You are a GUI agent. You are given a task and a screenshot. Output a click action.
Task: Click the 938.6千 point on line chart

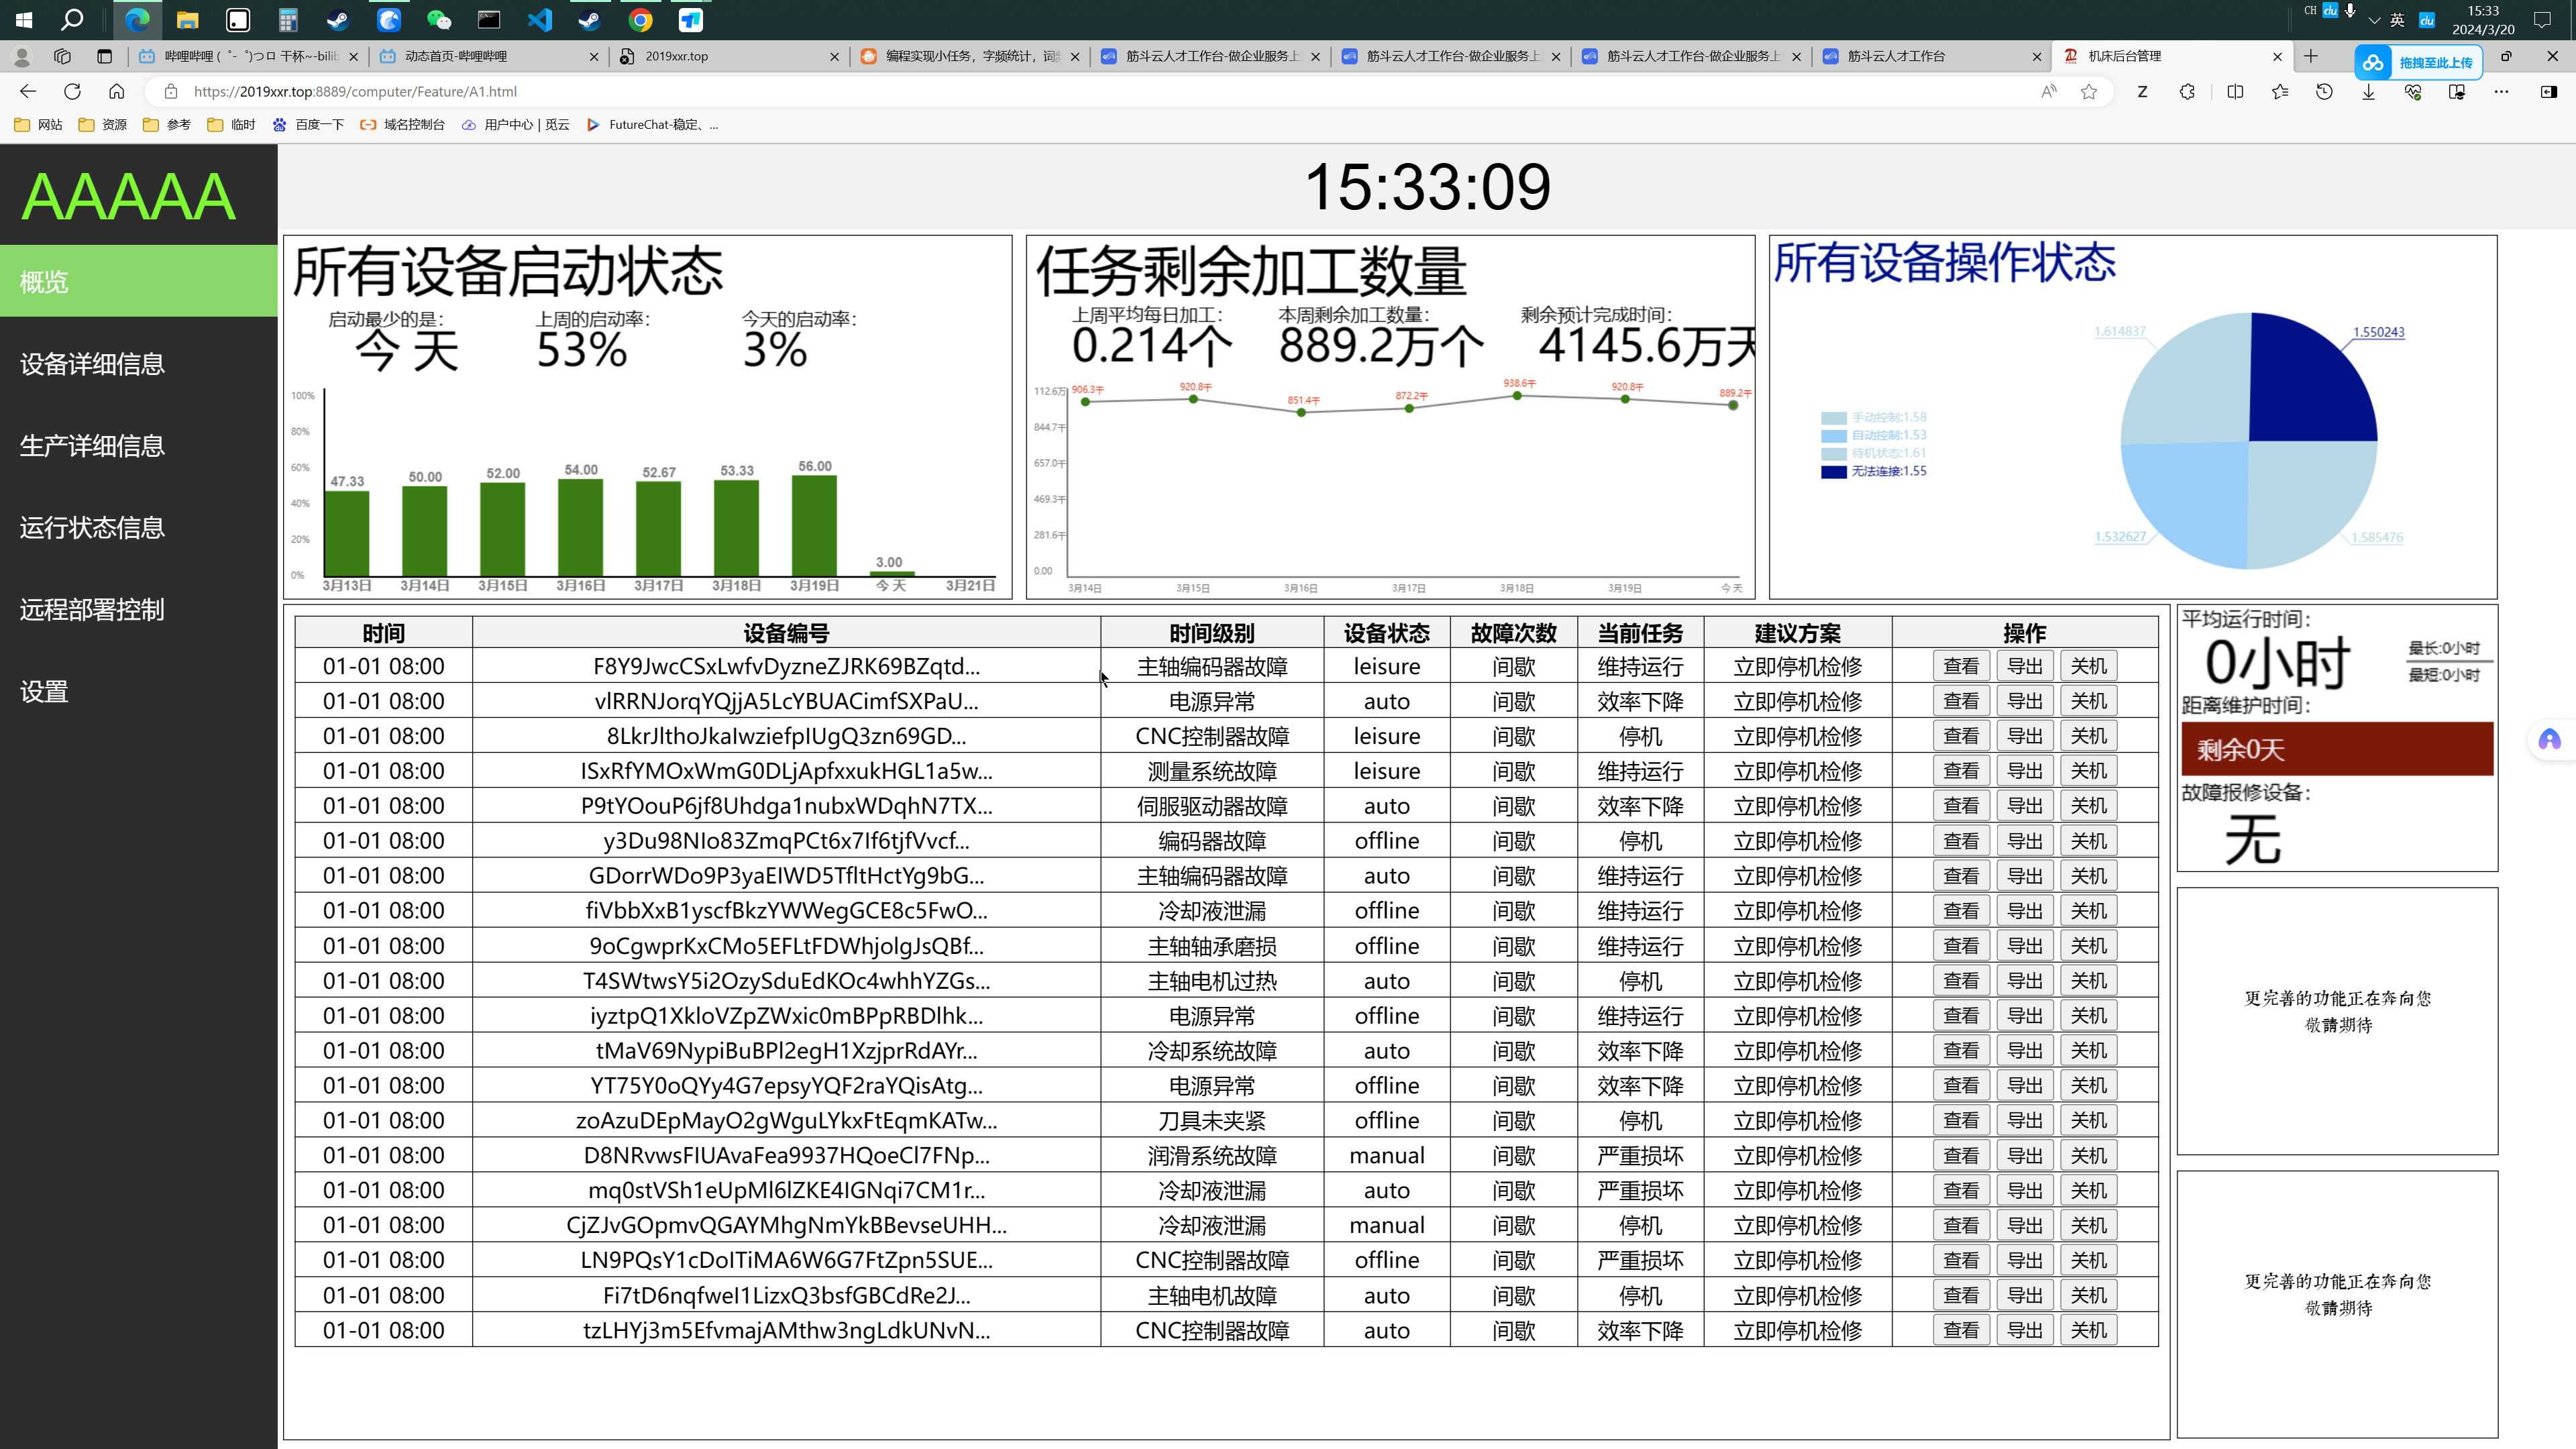click(1517, 396)
